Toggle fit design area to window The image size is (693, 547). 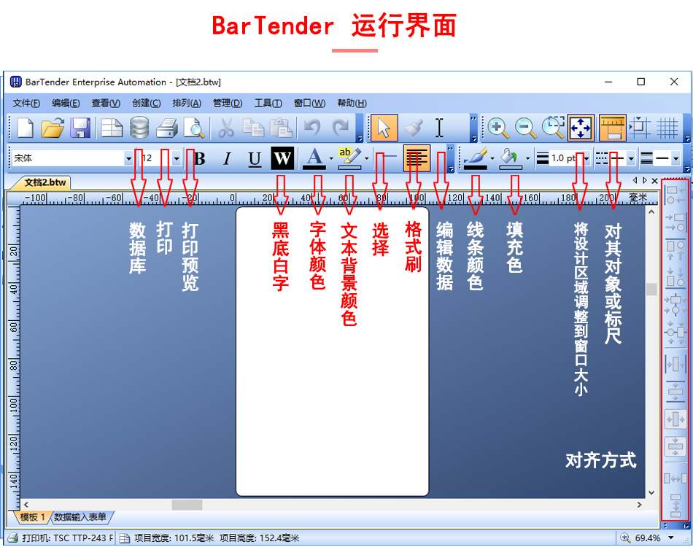pos(581,128)
